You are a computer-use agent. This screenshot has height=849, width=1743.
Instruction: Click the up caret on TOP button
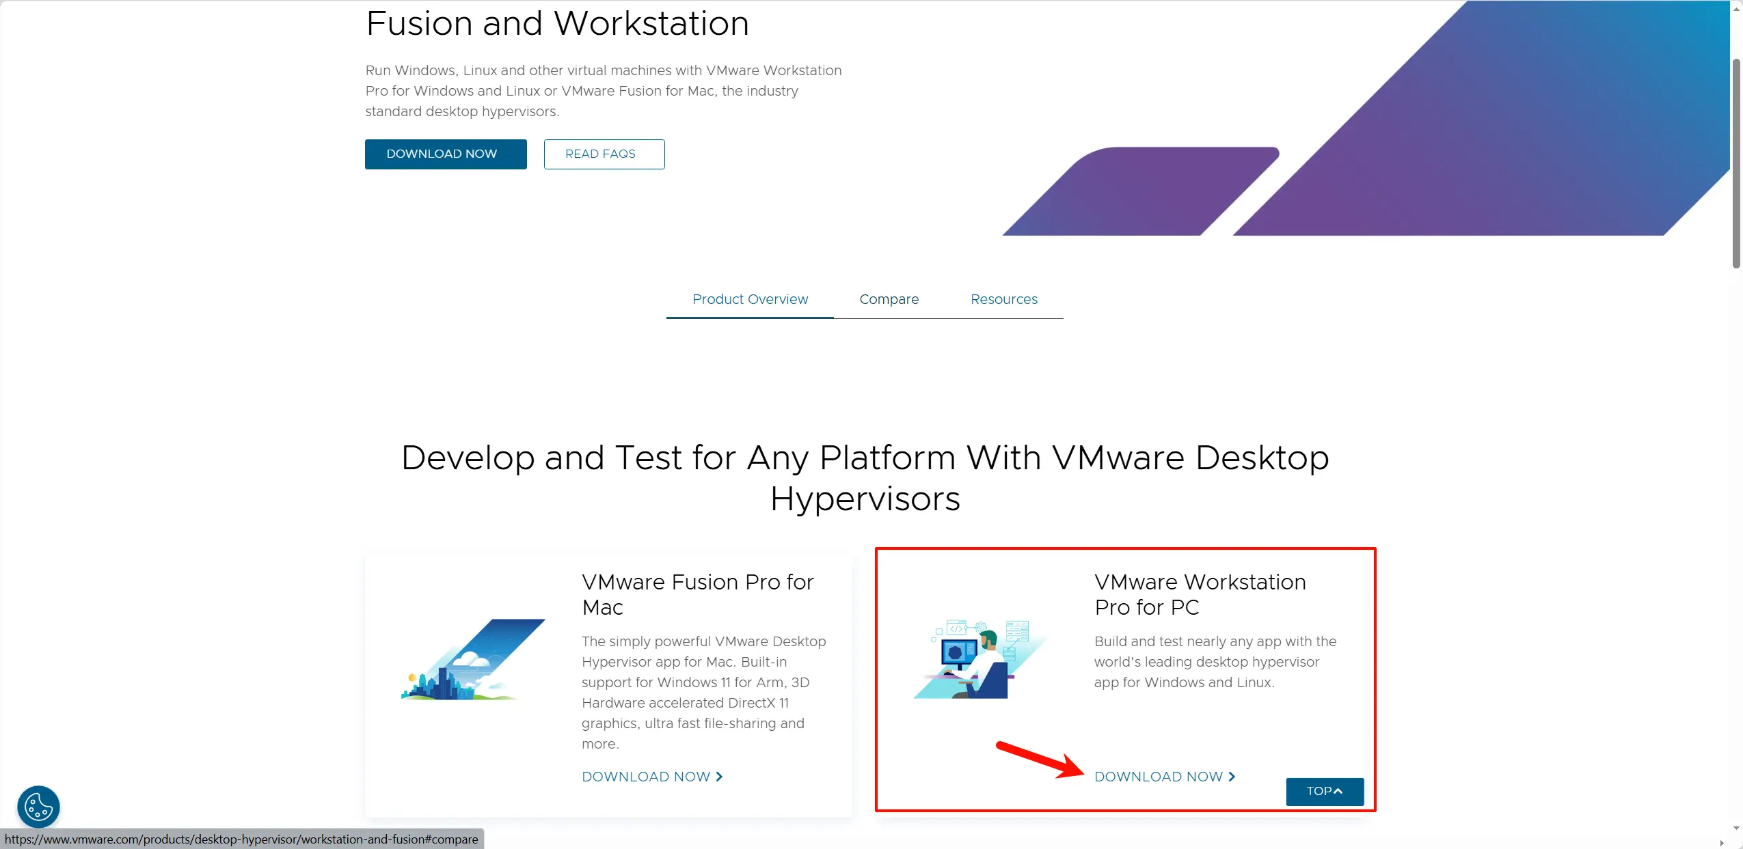pos(1338,791)
